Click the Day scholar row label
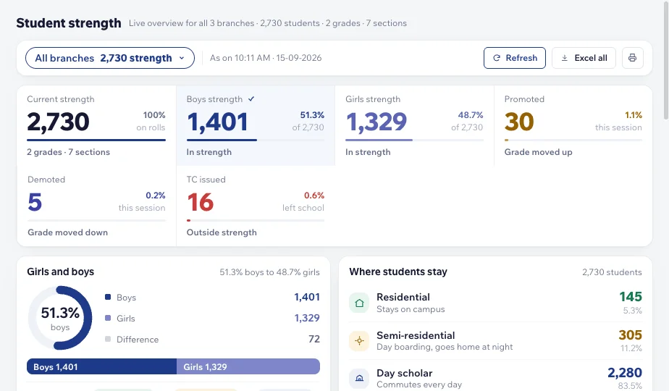Viewport: 669px width, 391px height. point(405,373)
